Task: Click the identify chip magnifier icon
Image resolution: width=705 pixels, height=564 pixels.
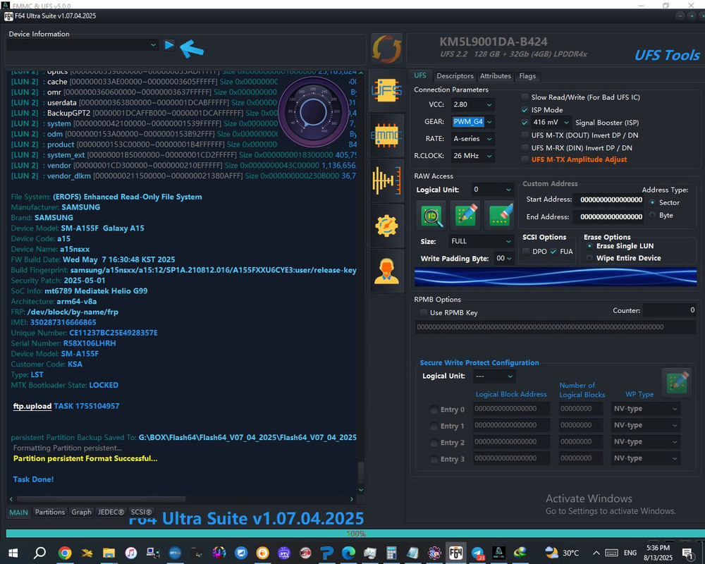Action: click(431, 216)
